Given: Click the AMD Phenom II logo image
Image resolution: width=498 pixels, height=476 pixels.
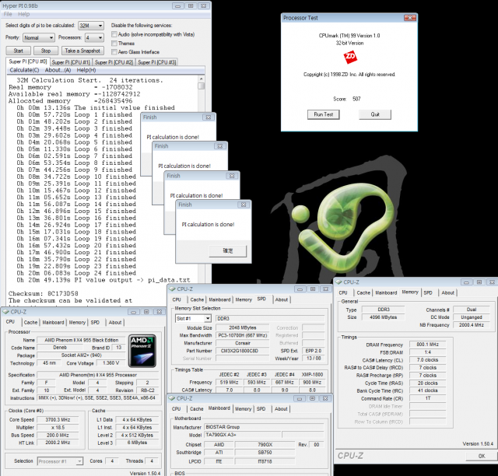Looking at the screenshot, I should coord(142,351).
